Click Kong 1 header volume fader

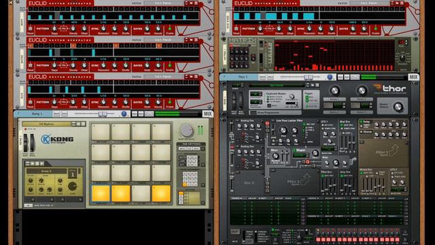[x=102, y=114]
